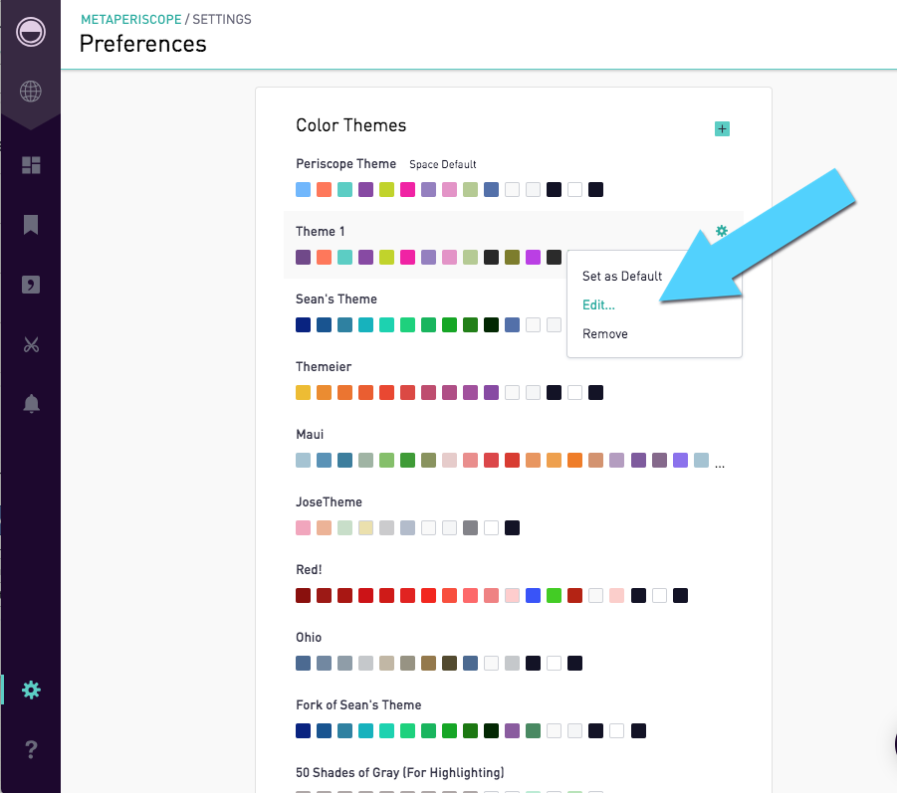Select the first navy swatch in Sean's Theme
Screen dimensions: 897x793
click(304, 325)
